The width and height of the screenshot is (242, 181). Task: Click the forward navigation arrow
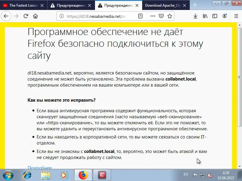coord(16,16)
